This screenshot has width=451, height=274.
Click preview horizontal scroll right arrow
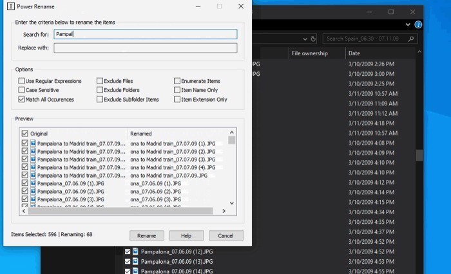coord(224,211)
